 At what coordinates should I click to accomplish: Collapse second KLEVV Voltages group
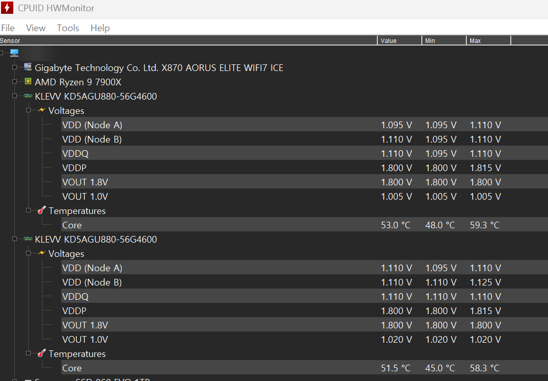pyautogui.click(x=28, y=253)
